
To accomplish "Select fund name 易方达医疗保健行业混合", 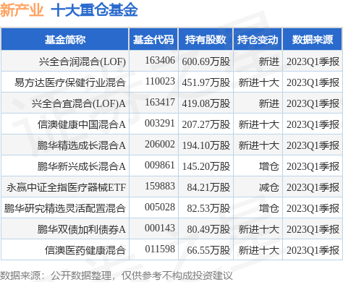I will pyautogui.click(x=70, y=82).
